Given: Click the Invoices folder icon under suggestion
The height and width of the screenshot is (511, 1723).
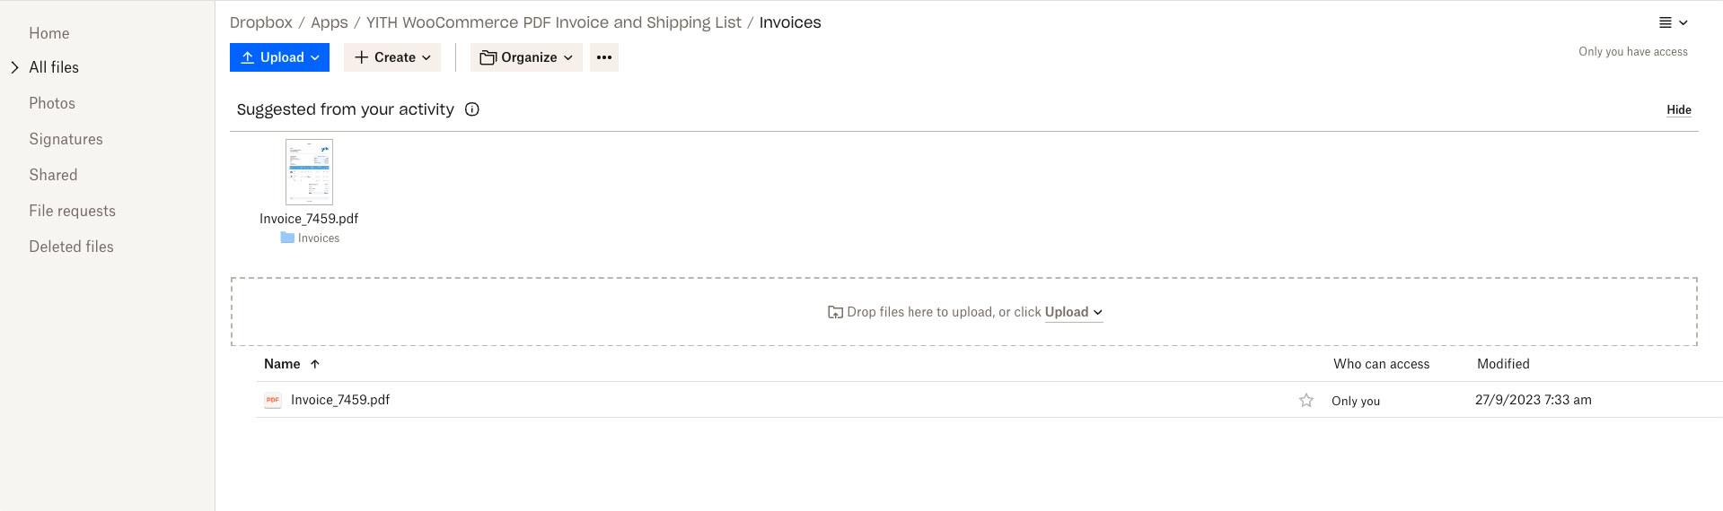Looking at the screenshot, I should [287, 238].
